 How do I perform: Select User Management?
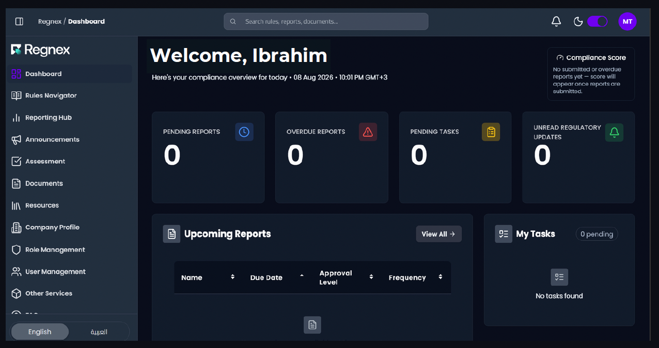(69, 272)
